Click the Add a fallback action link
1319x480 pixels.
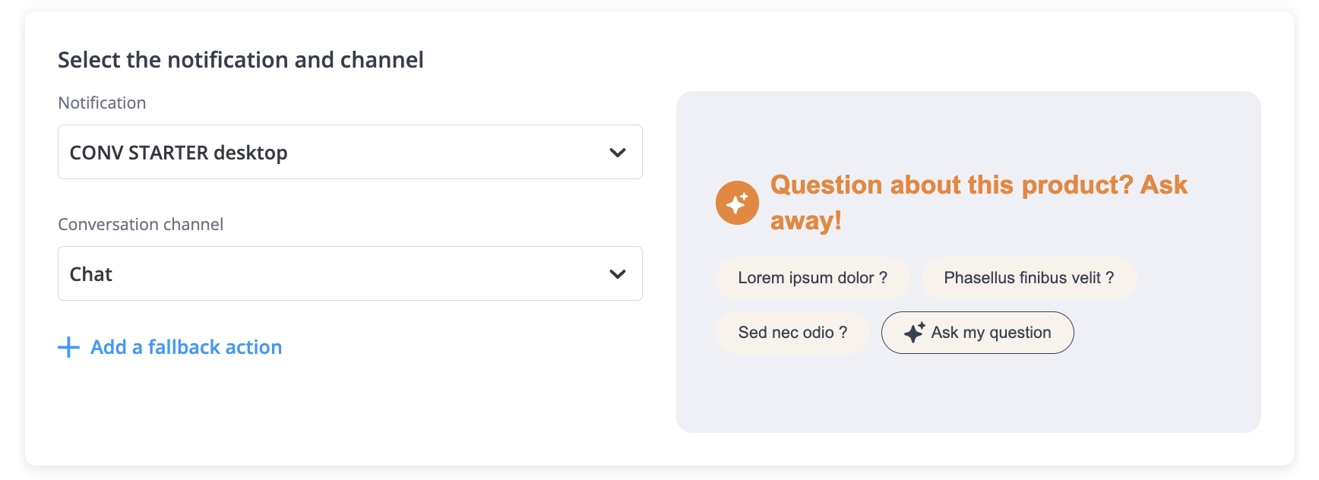186,347
